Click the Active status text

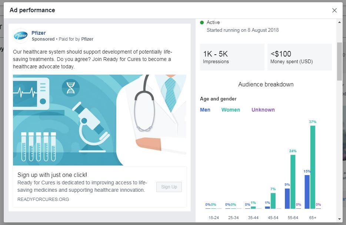213,22
